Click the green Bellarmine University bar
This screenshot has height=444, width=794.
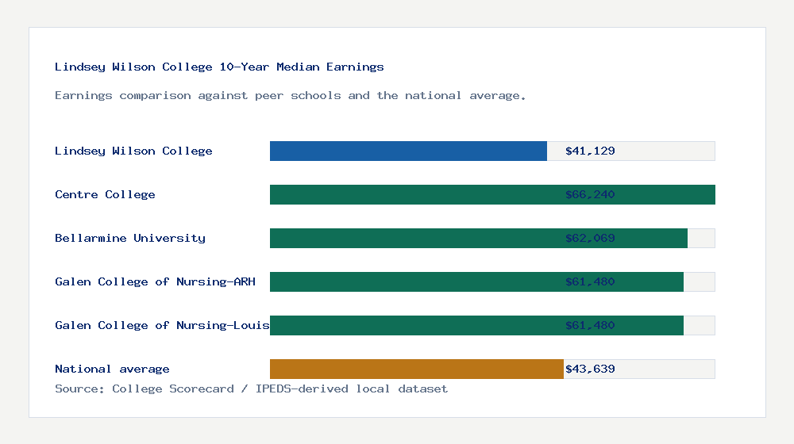(x=479, y=238)
